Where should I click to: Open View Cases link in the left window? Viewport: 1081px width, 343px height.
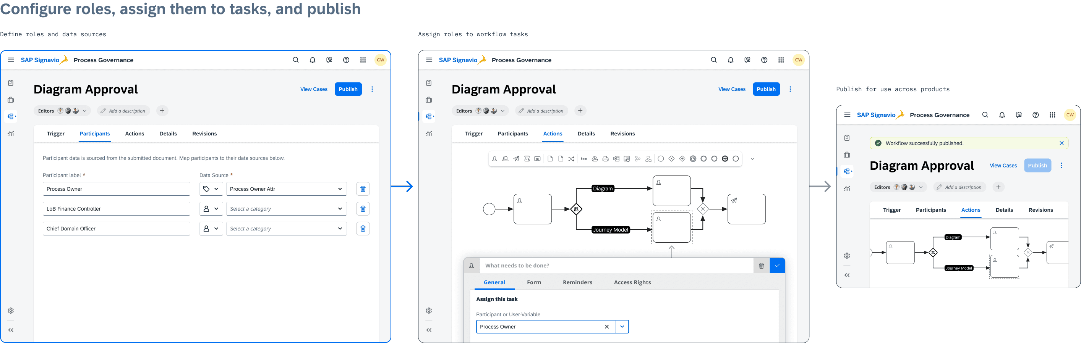pyautogui.click(x=313, y=89)
